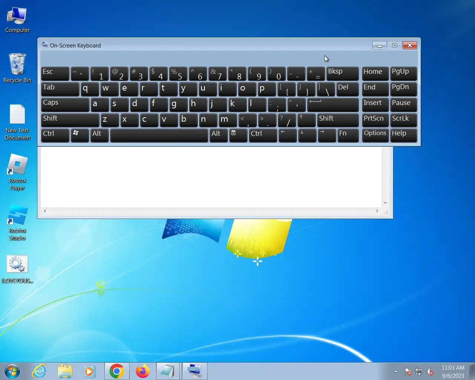Image resolution: width=475 pixels, height=380 pixels.
Task: Click Notepad's horizontal scrollbar right arrow
Action: pyautogui.click(x=377, y=211)
